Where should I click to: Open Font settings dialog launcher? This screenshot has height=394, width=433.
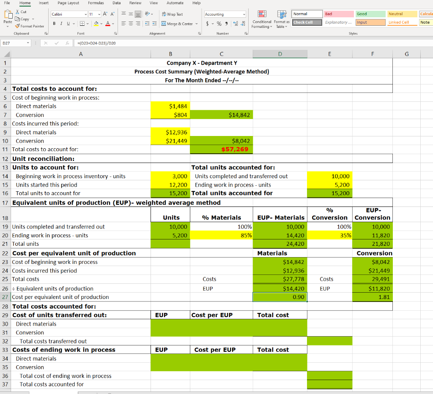pyautogui.click(x=115, y=33)
